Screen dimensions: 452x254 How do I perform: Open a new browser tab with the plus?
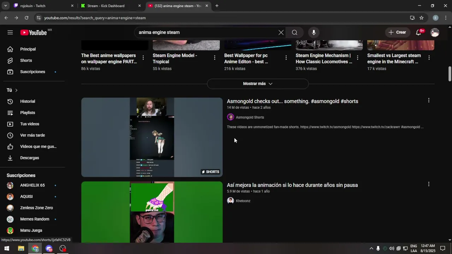coord(217,6)
